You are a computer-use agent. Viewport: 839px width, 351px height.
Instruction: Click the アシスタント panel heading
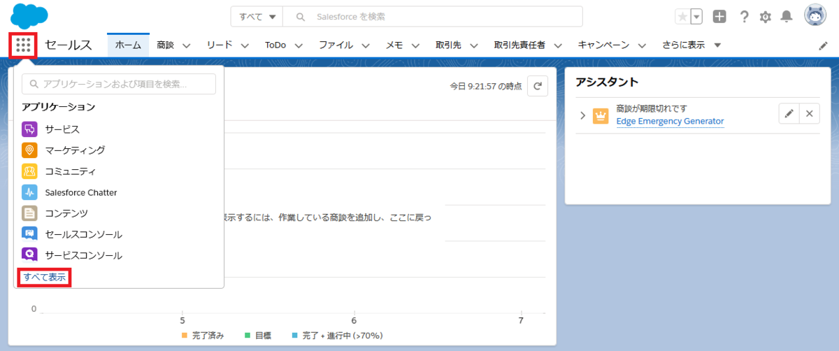tap(607, 82)
